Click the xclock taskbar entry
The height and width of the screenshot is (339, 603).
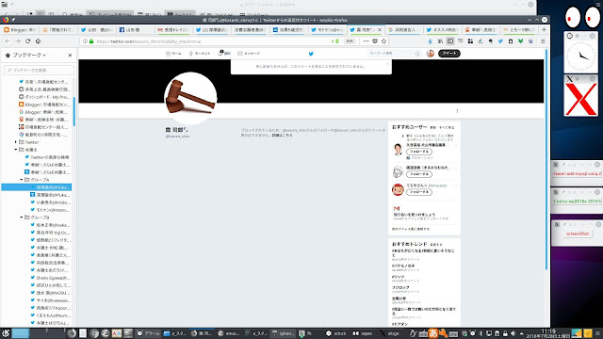coord(335,333)
